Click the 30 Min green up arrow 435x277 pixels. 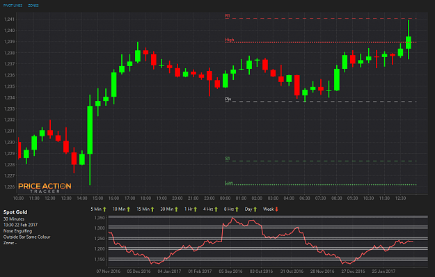pyautogui.click(x=176, y=209)
